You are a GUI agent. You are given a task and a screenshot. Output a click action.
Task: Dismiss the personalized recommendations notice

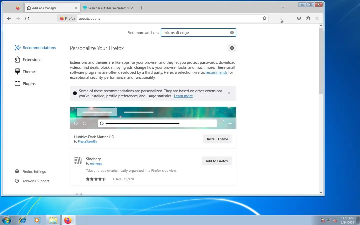pos(229,93)
